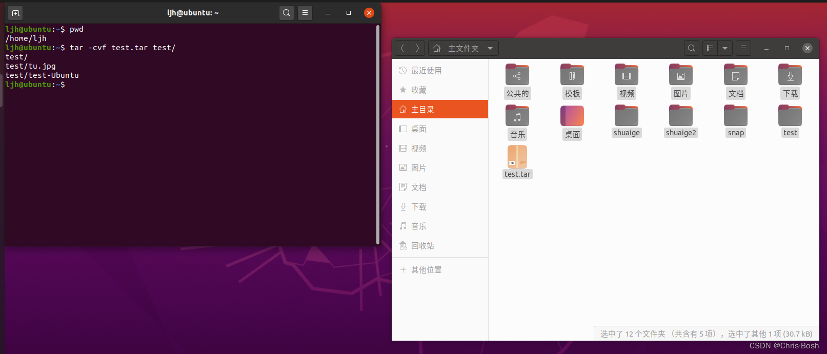Open file manager hamburger menu

point(743,48)
